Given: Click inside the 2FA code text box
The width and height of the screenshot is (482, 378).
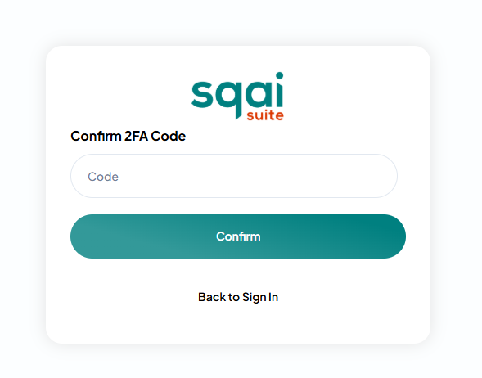Looking at the screenshot, I should click(234, 176).
